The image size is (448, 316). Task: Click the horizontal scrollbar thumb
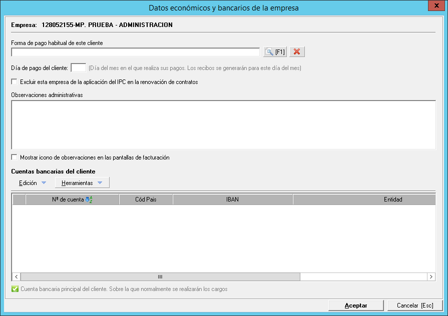point(160,276)
